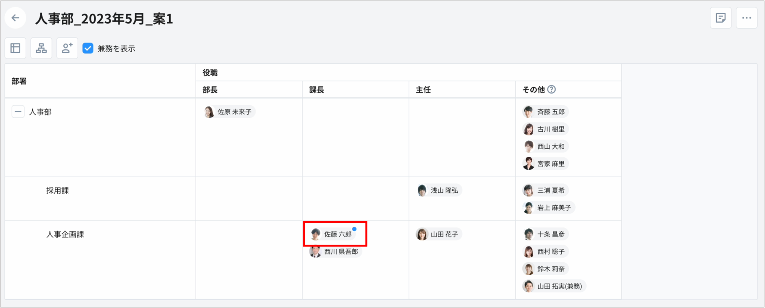Switch to org chart tree view
Viewport: 765px width, 308px height.
(41, 48)
